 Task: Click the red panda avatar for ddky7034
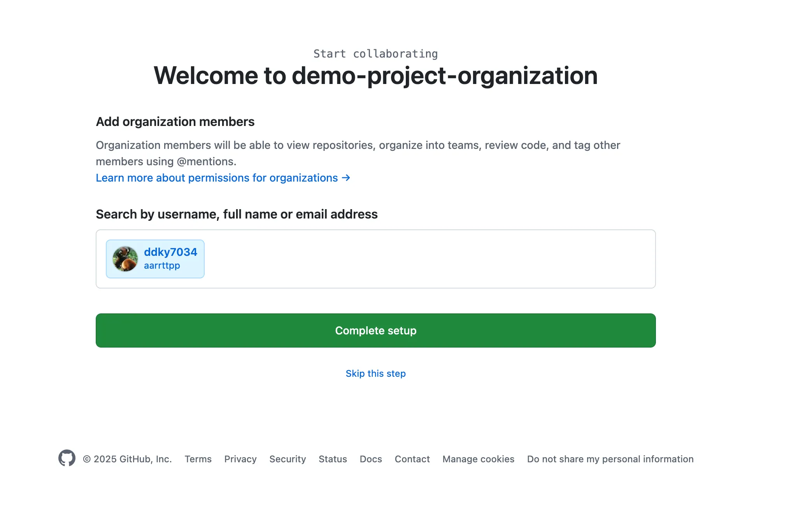pyautogui.click(x=125, y=259)
